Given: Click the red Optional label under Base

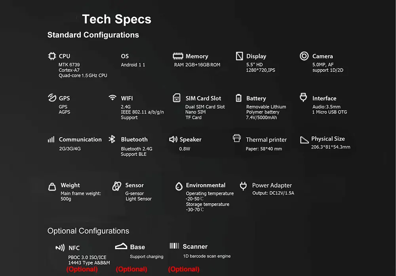Looking at the screenshot, I should [131, 269].
